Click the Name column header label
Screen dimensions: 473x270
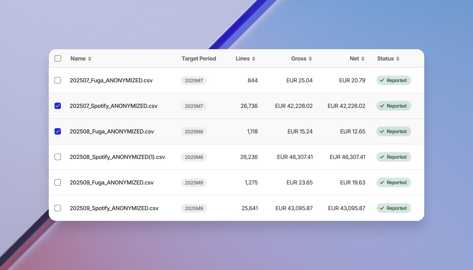point(78,58)
